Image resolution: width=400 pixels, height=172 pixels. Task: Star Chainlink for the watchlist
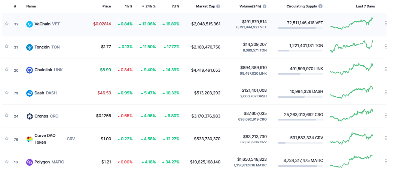7,69
